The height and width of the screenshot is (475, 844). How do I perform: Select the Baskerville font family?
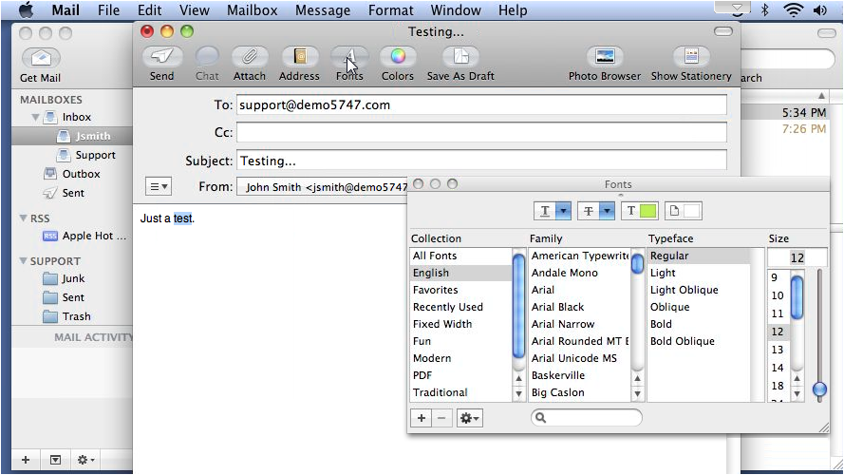[579, 375]
